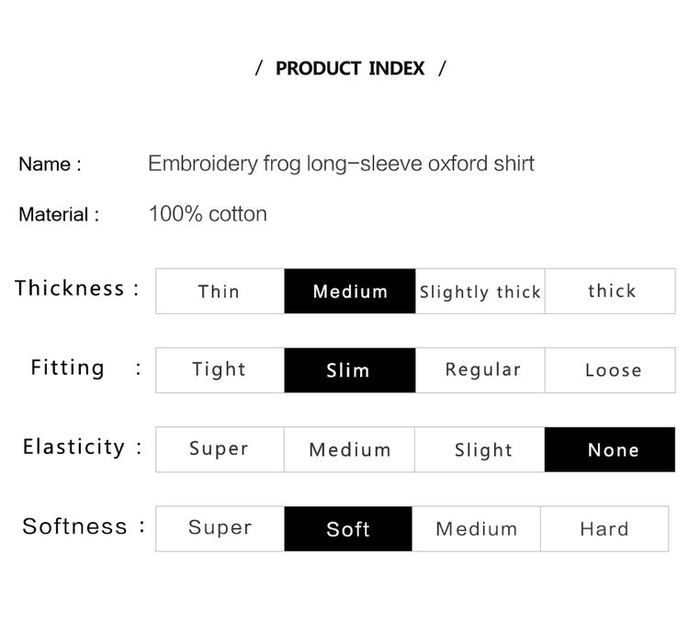Click the 100% cotton material text
The width and height of the screenshot is (689, 634).
coord(208,214)
